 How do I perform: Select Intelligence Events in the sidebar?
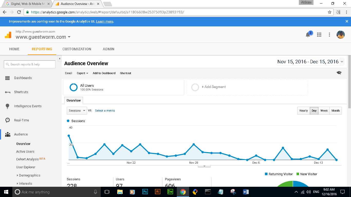(x=27, y=106)
